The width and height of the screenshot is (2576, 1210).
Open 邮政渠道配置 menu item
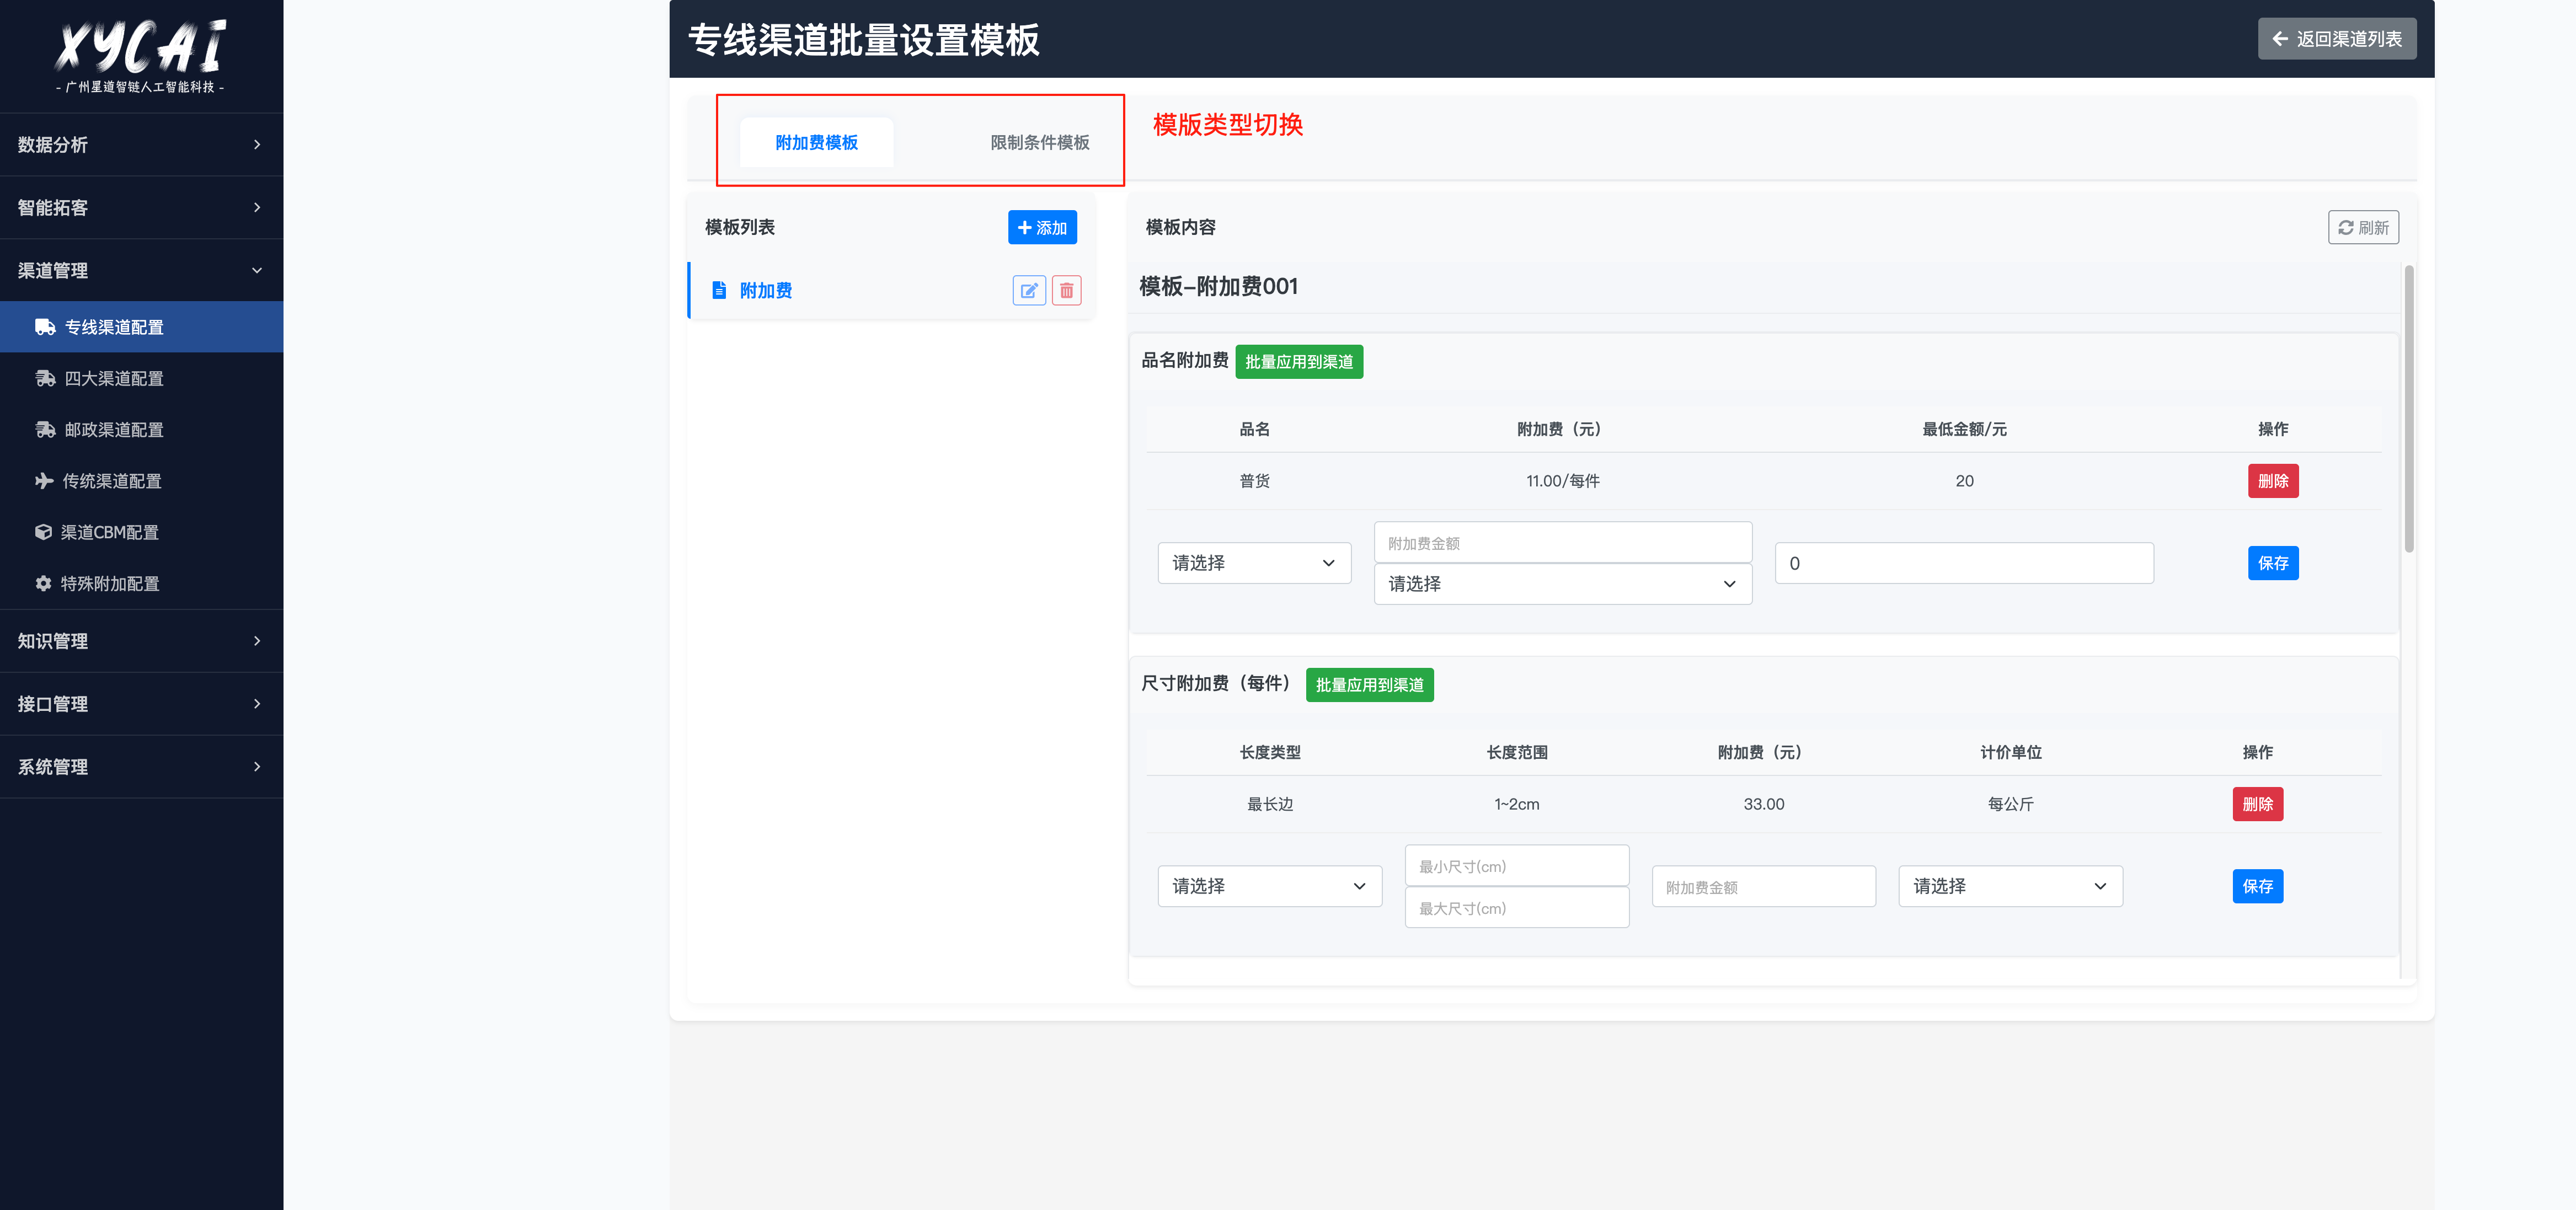coord(141,430)
